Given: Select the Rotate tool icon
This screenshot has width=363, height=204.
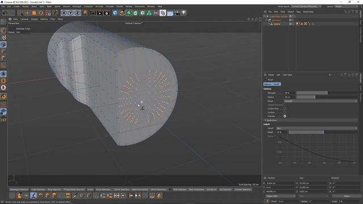Looking at the screenshot, I should tap(41, 13).
